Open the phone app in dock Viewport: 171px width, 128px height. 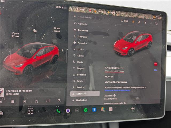click(59, 111)
